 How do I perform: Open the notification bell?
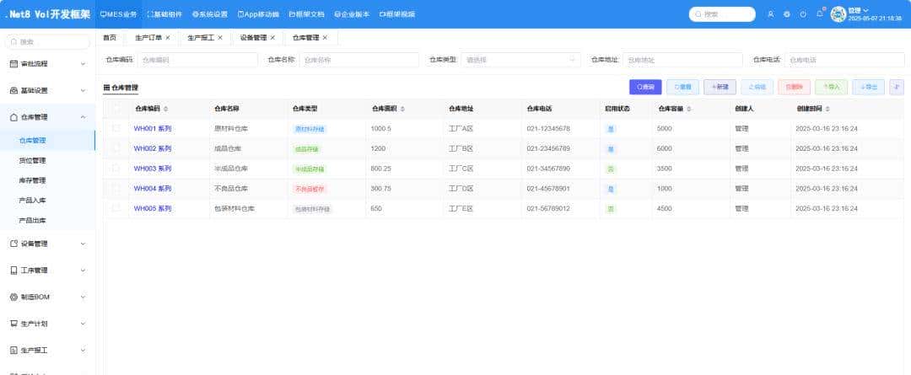point(820,14)
